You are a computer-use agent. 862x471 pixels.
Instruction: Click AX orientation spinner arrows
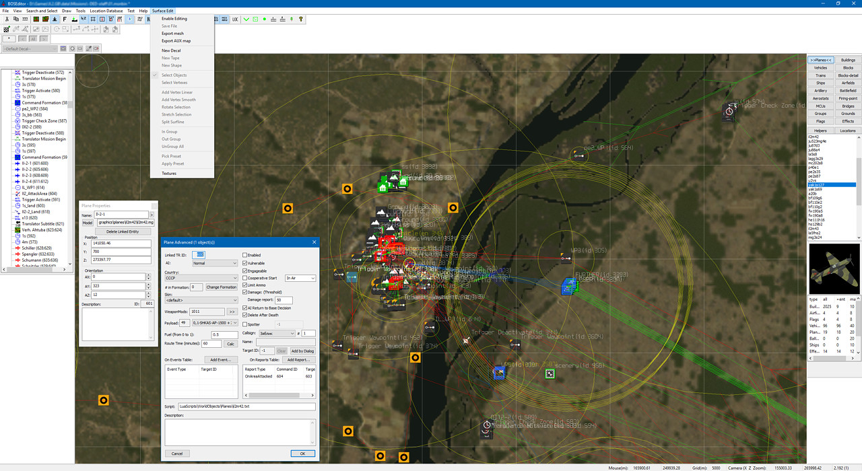(x=147, y=277)
